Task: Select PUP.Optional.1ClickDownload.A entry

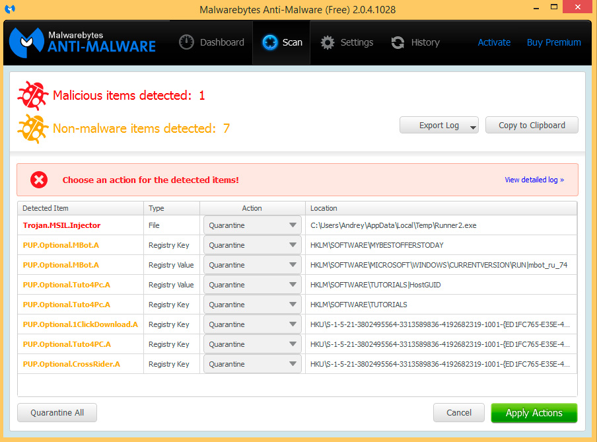Action: click(80, 324)
